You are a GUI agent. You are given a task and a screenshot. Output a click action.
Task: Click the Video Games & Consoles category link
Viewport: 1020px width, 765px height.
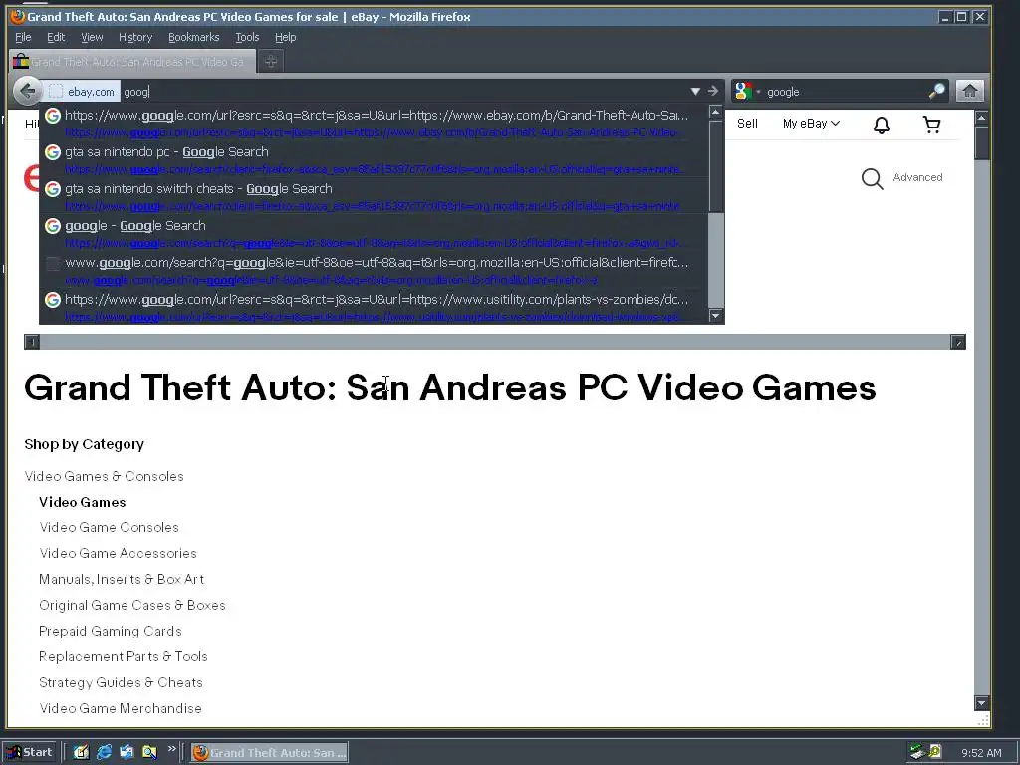[104, 476]
